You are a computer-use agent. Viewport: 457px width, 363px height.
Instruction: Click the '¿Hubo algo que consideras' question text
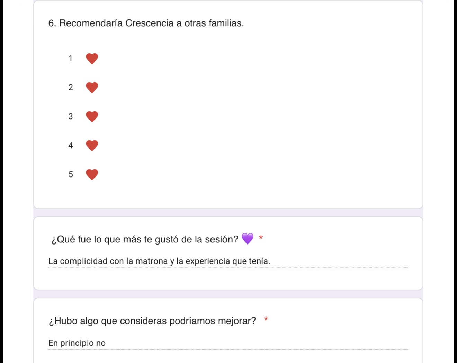click(x=152, y=321)
